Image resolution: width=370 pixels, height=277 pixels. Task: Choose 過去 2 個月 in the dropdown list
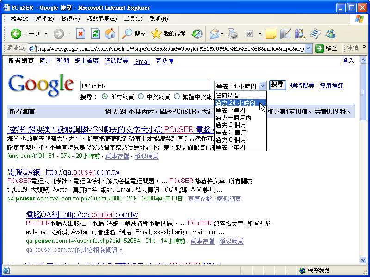tap(240, 125)
